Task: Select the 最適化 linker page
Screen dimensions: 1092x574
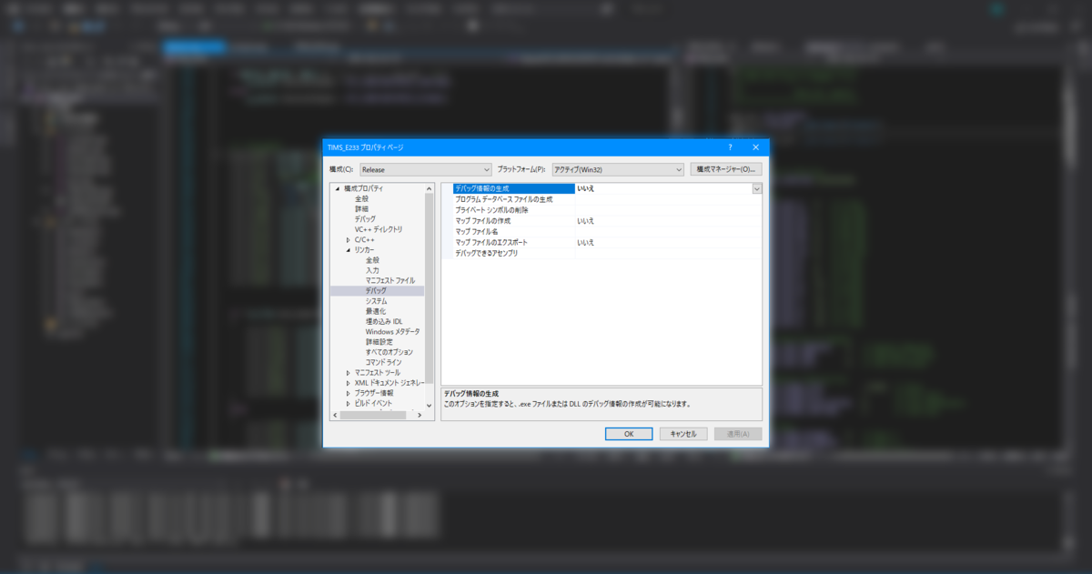Action: tap(376, 311)
